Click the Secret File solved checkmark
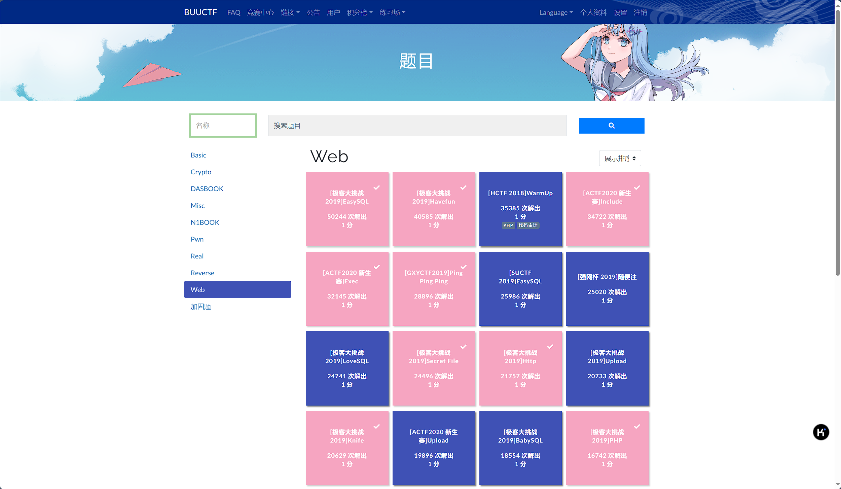This screenshot has width=841, height=489. (463, 347)
